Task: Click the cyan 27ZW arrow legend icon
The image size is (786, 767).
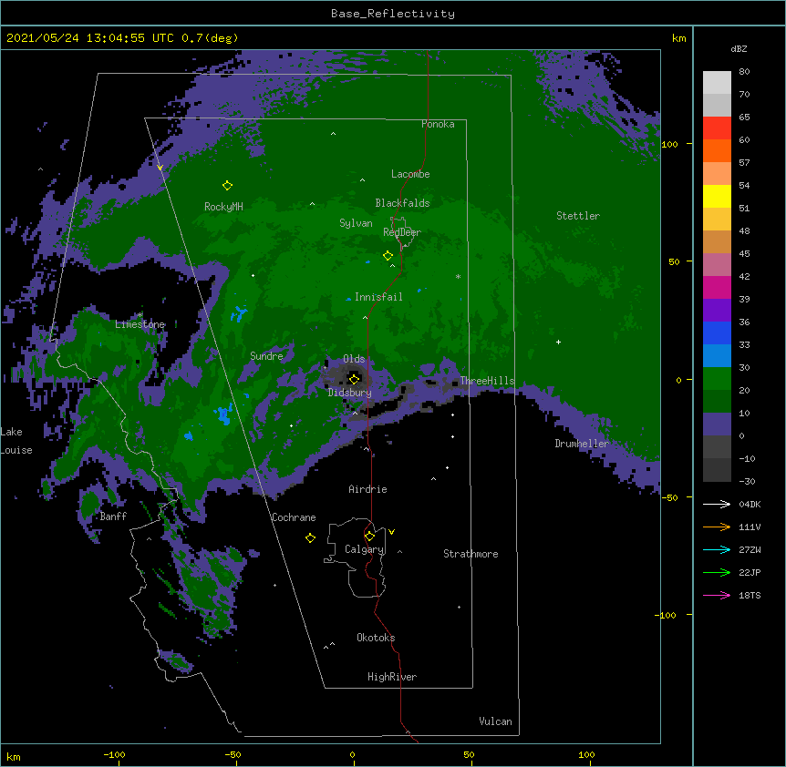Action: [x=717, y=549]
